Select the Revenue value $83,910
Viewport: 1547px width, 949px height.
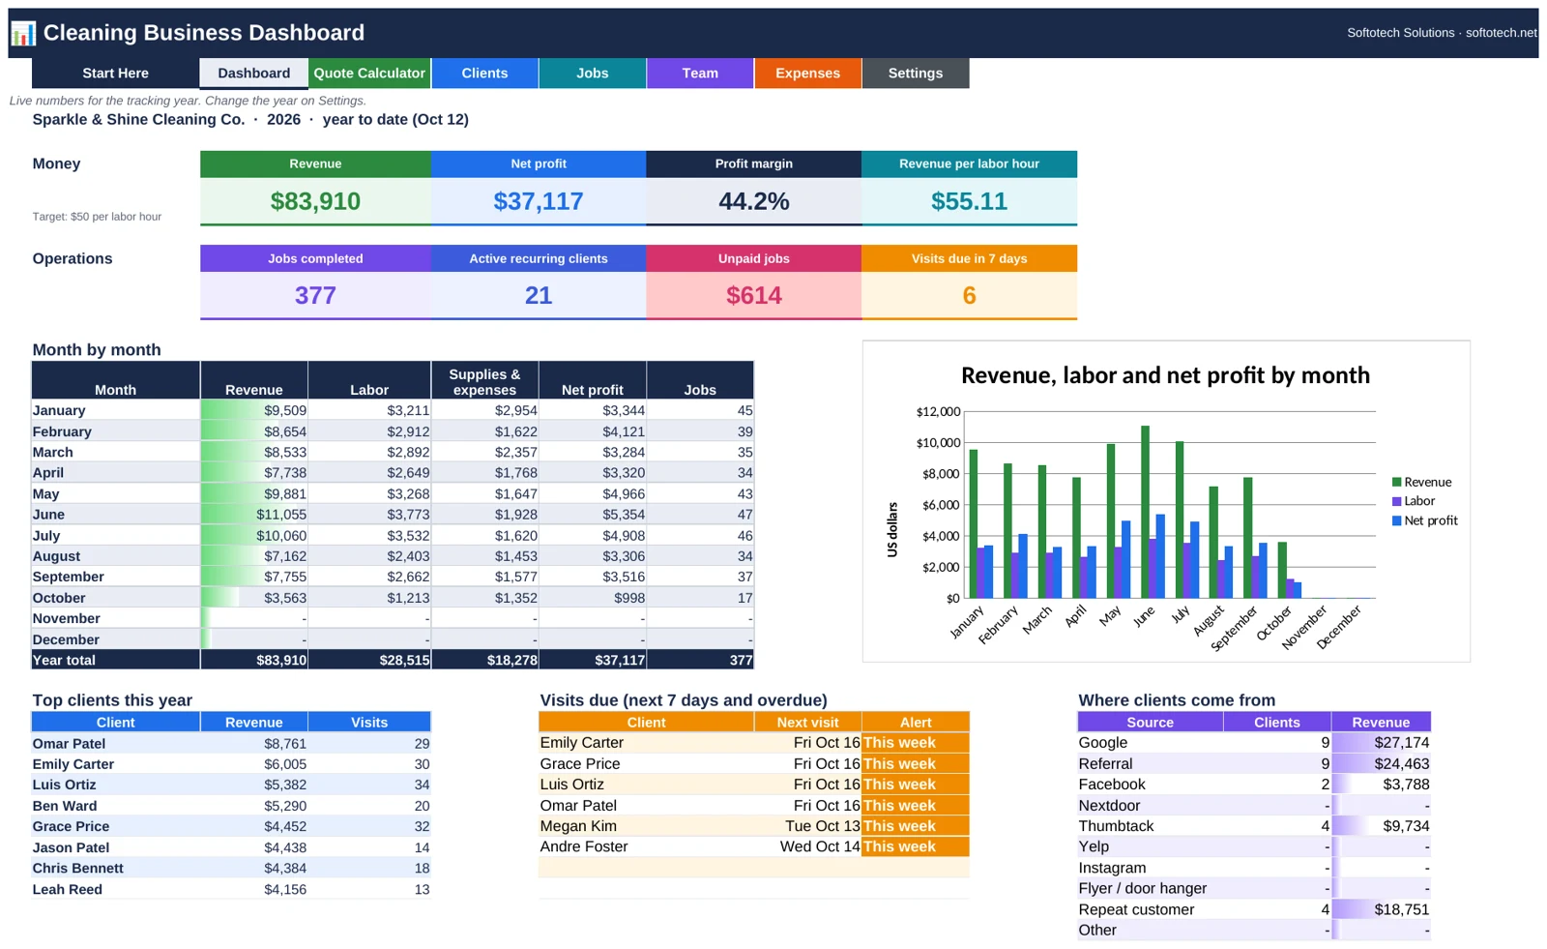coord(315,201)
